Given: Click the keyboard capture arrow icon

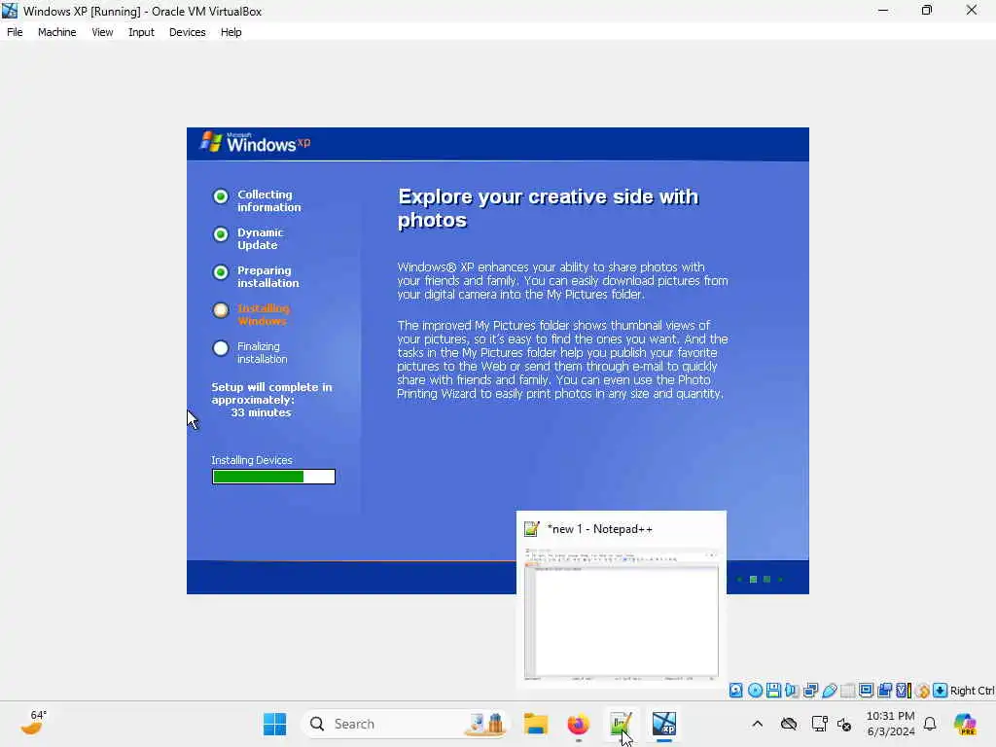Looking at the screenshot, I should click(x=941, y=691).
